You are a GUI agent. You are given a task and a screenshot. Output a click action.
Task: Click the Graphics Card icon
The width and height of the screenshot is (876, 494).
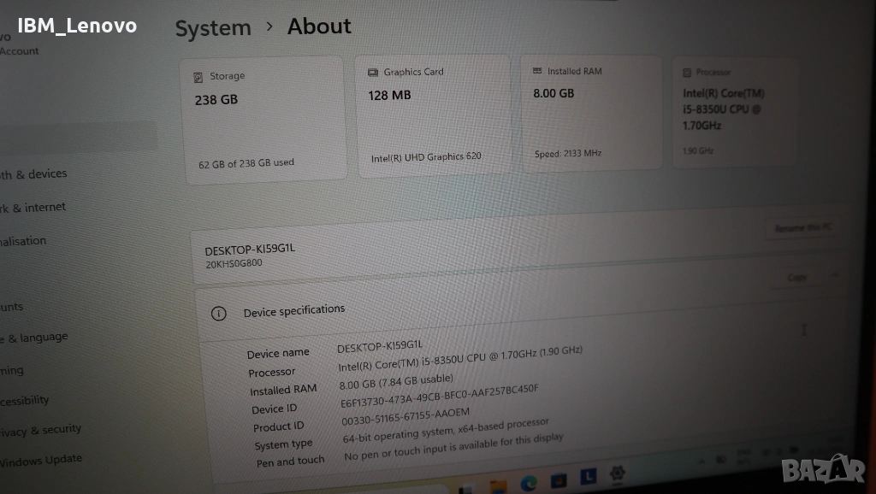pos(373,73)
